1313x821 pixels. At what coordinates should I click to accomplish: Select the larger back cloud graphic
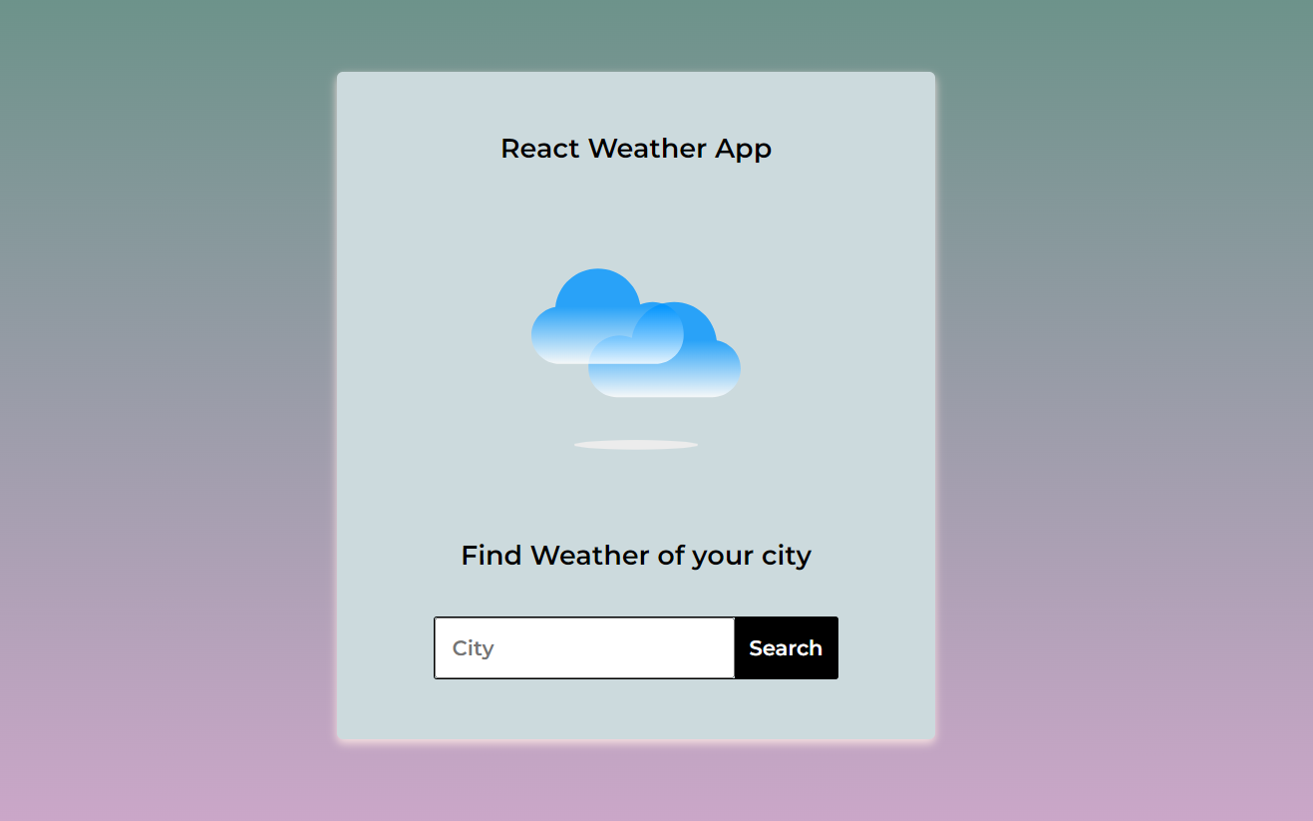pyautogui.click(x=588, y=309)
